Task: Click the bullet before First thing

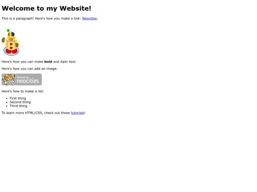Action: (7, 99)
